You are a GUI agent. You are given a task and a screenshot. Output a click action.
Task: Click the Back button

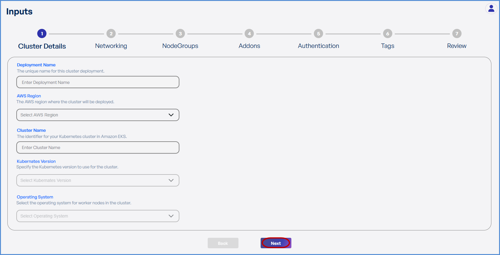click(x=223, y=243)
